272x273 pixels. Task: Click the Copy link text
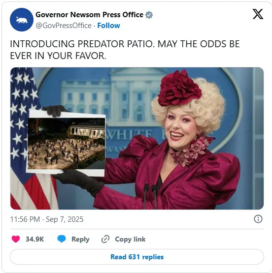click(130, 239)
